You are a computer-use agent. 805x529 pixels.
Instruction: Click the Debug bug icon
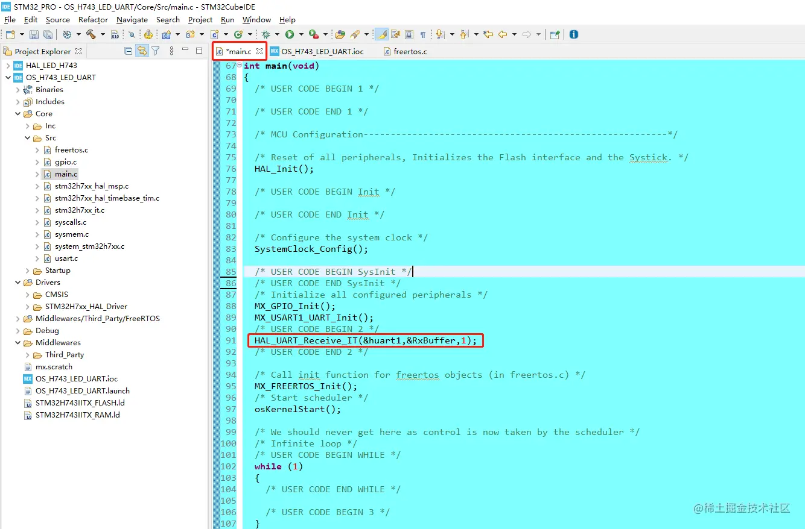[x=266, y=34]
